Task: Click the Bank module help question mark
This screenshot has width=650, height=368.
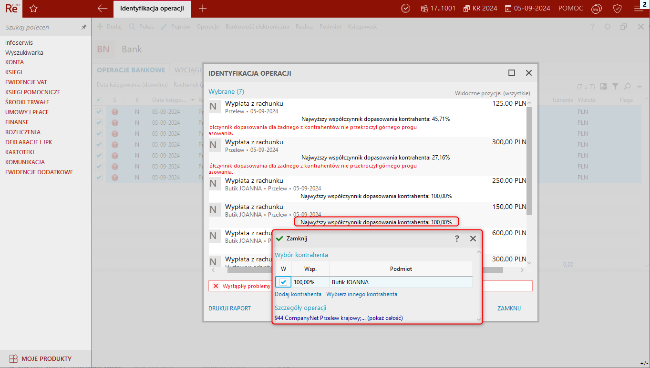Action: click(x=592, y=27)
